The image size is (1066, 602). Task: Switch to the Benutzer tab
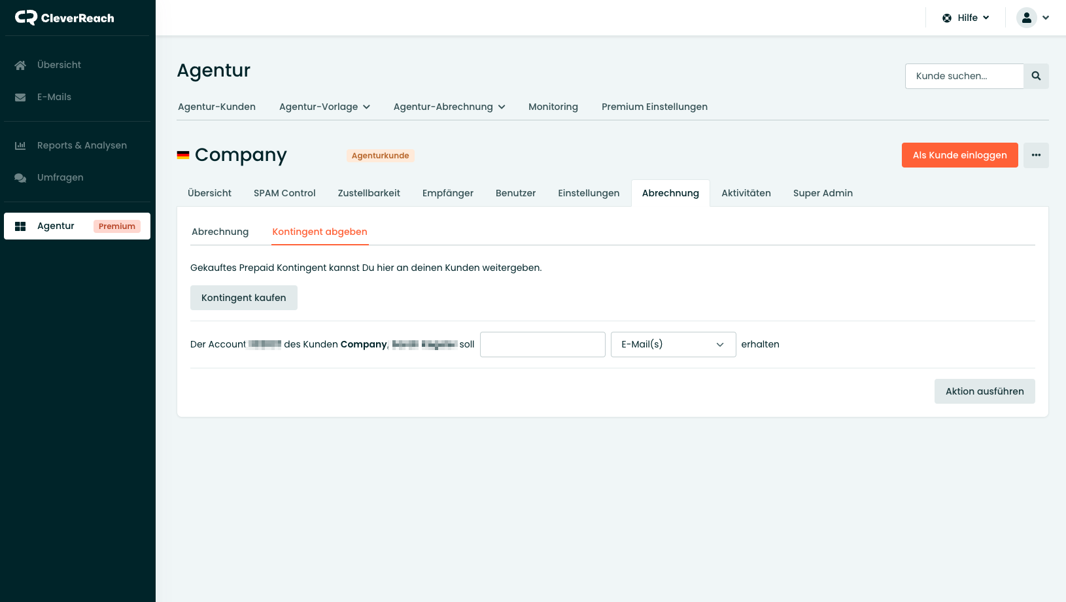pos(515,193)
